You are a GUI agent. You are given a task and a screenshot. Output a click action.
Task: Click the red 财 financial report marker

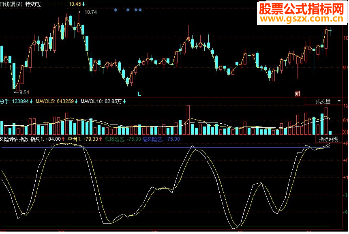(x=298, y=94)
